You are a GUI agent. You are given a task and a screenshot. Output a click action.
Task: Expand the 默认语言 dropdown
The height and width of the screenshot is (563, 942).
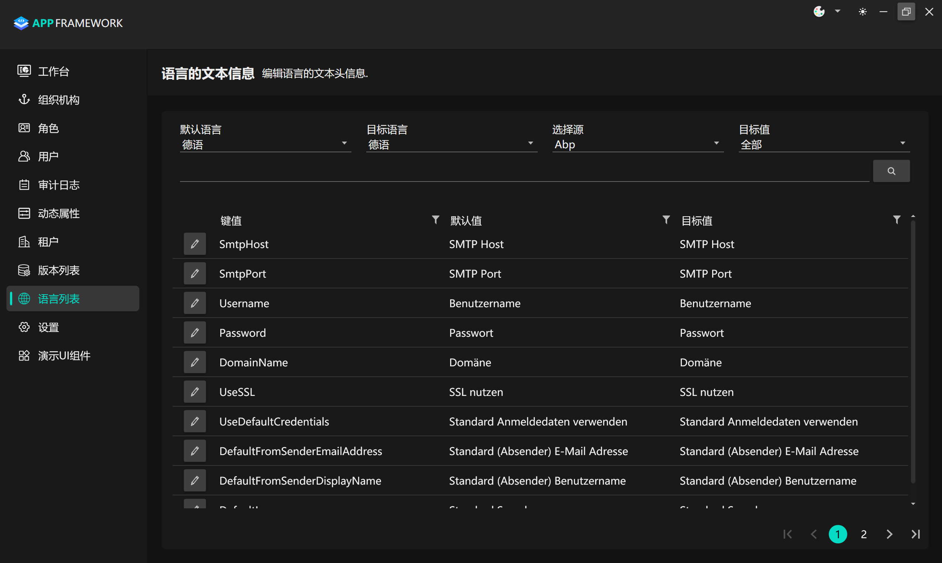(265, 144)
